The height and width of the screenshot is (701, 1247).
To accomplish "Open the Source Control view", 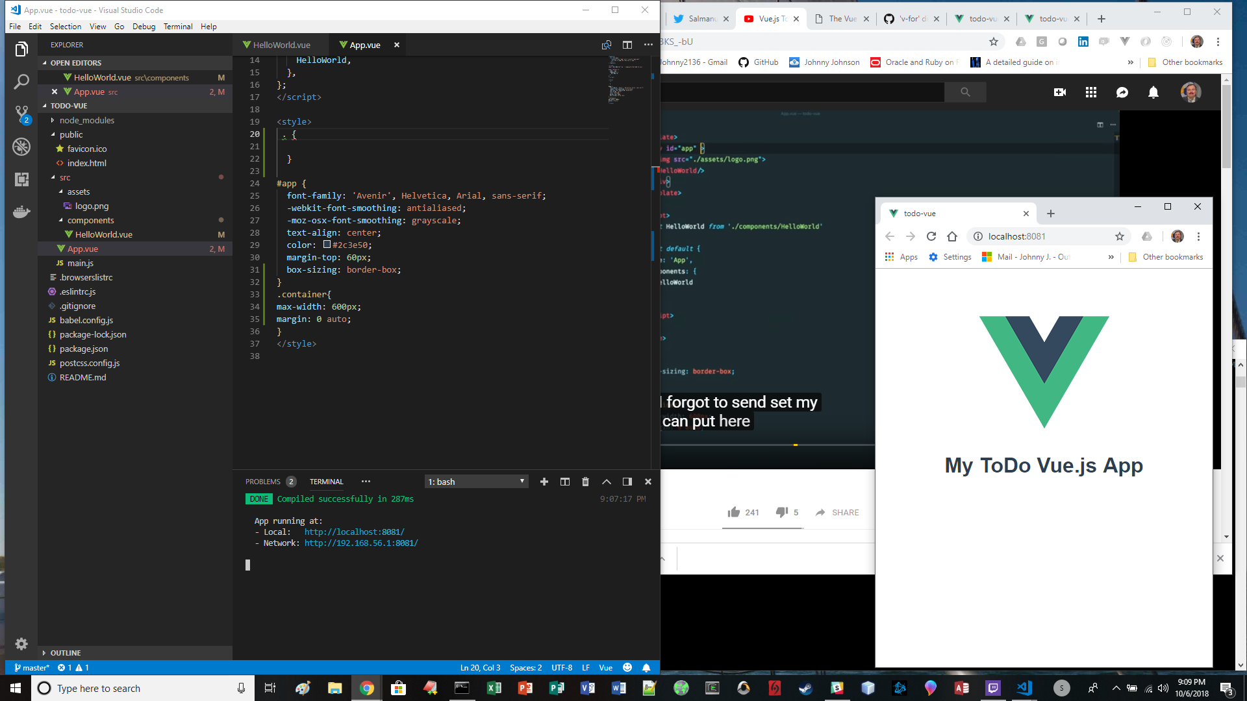I will (x=21, y=114).
